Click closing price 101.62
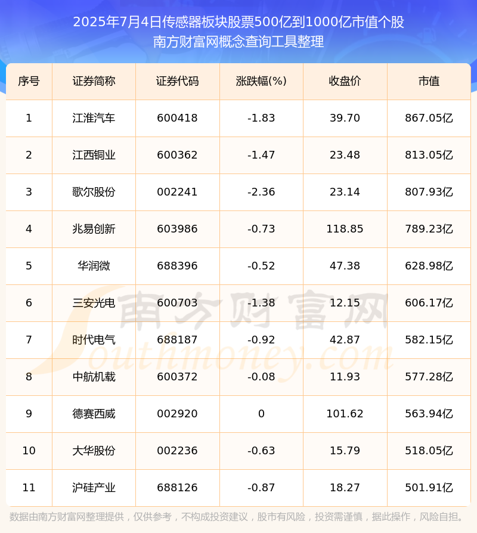This screenshot has height=533, width=477. 345,414
